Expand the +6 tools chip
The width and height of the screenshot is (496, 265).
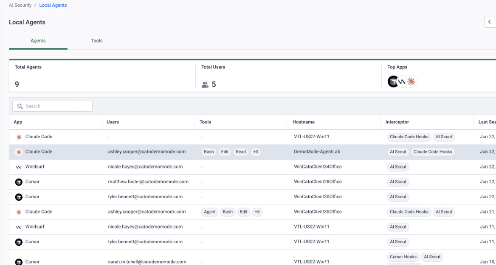coord(257,212)
